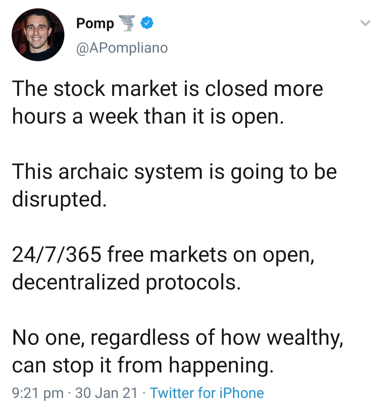382x413 pixels.
Task: Click the word 'disrupted.'
Action: point(59,199)
